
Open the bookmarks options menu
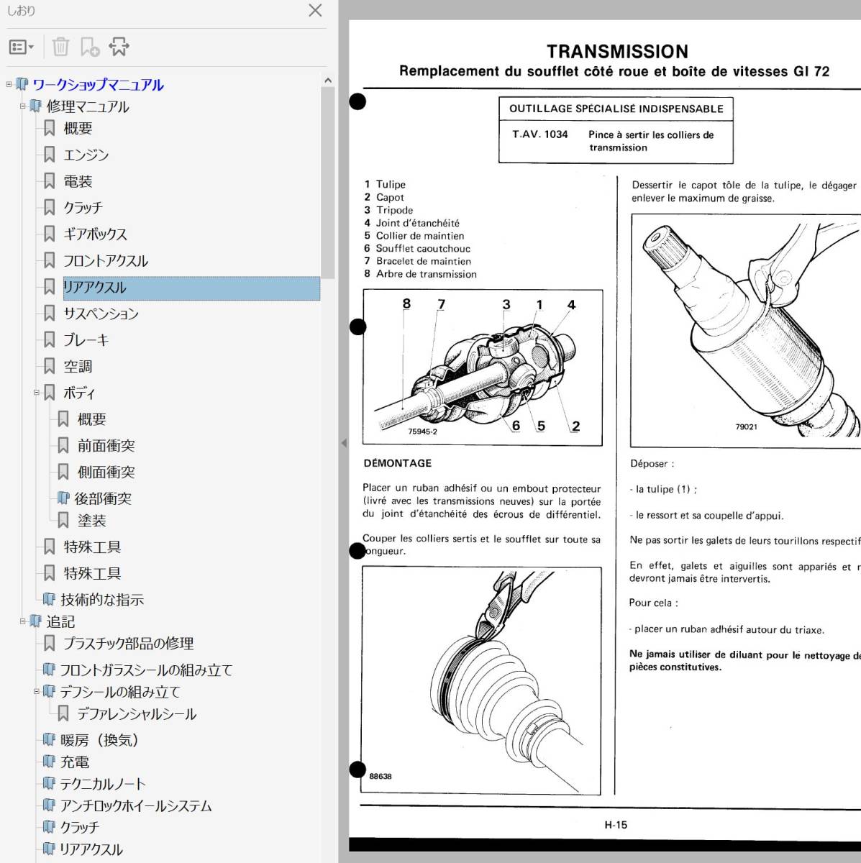[21, 47]
